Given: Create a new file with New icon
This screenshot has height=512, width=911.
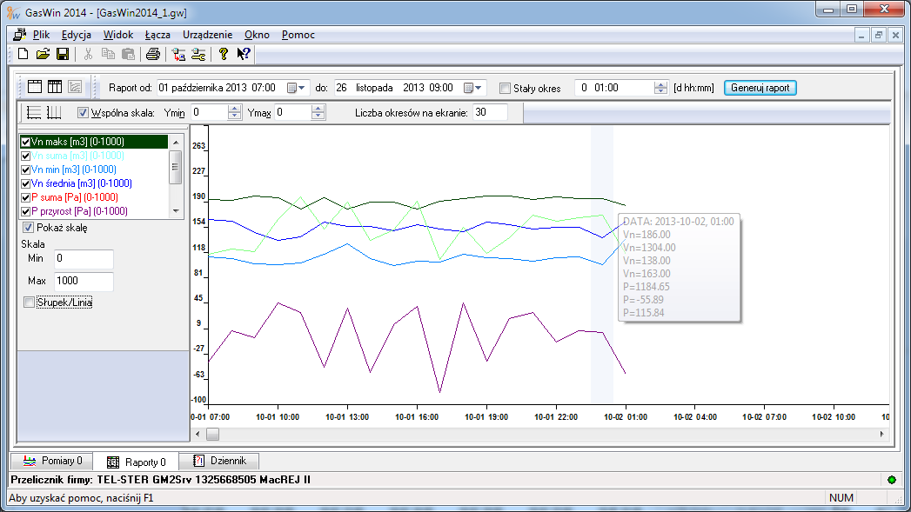Looking at the screenshot, I should tap(23, 54).
